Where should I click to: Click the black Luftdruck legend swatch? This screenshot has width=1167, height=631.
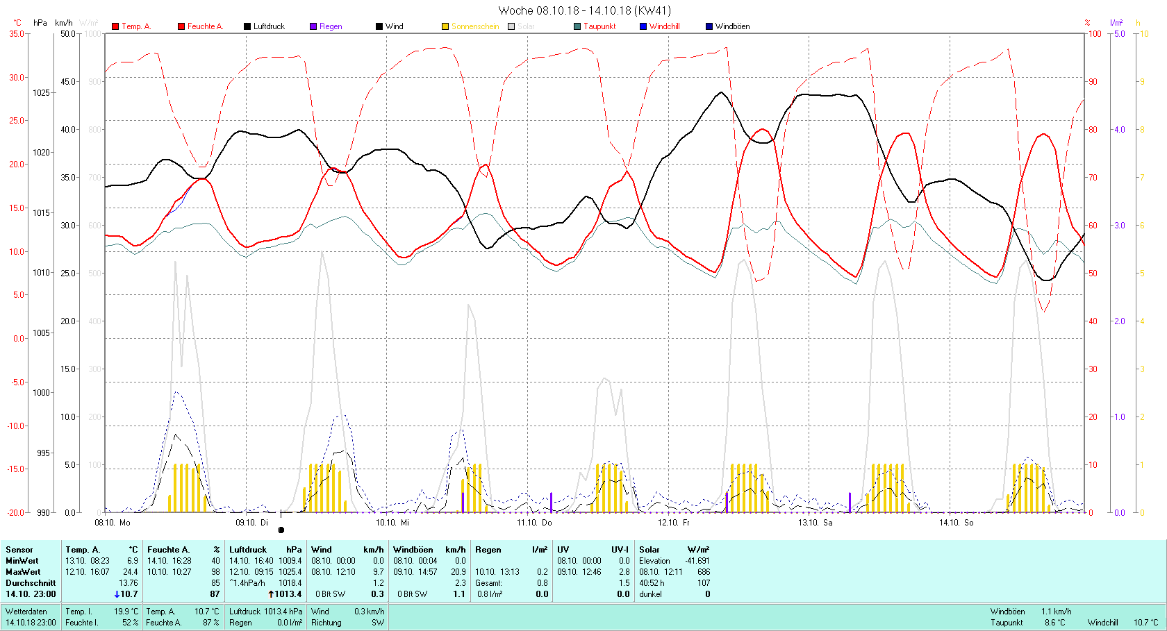(x=247, y=26)
